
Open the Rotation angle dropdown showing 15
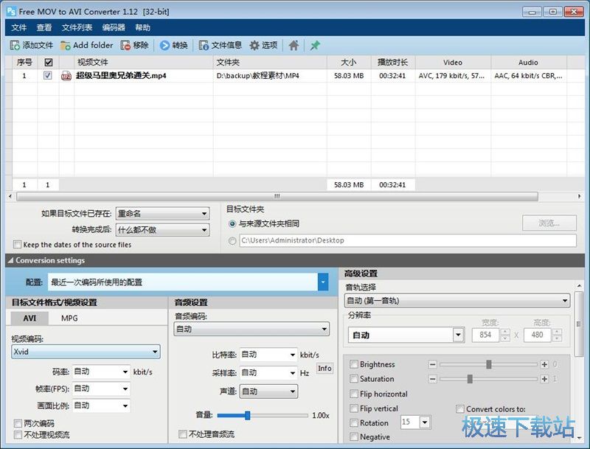[425, 422]
